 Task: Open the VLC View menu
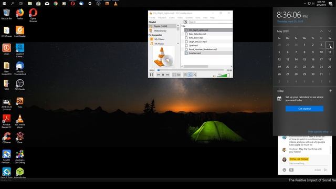(x=205, y=17)
